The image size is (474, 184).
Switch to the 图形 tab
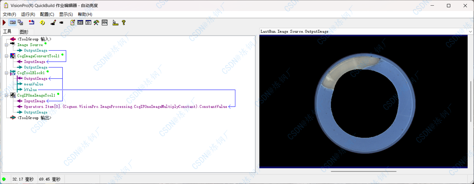click(x=24, y=32)
